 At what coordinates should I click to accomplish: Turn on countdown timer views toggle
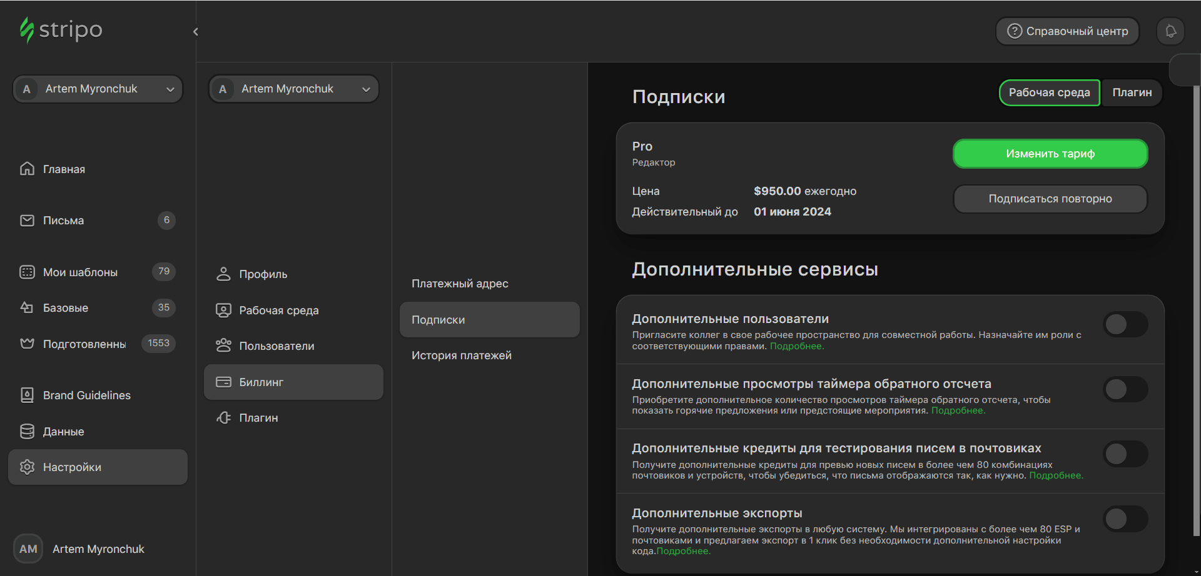pyautogui.click(x=1125, y=389)
